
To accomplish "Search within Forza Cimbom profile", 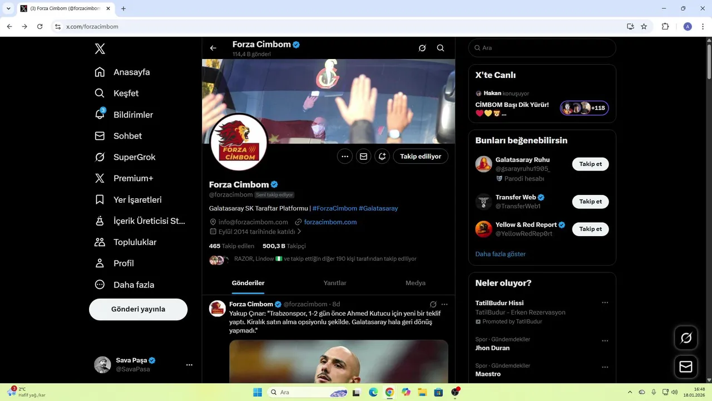I will coord(441,48).
